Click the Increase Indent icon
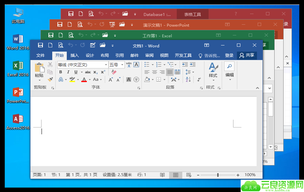The height and width of the screenshot is (192, 304). [x=193, y=65]
